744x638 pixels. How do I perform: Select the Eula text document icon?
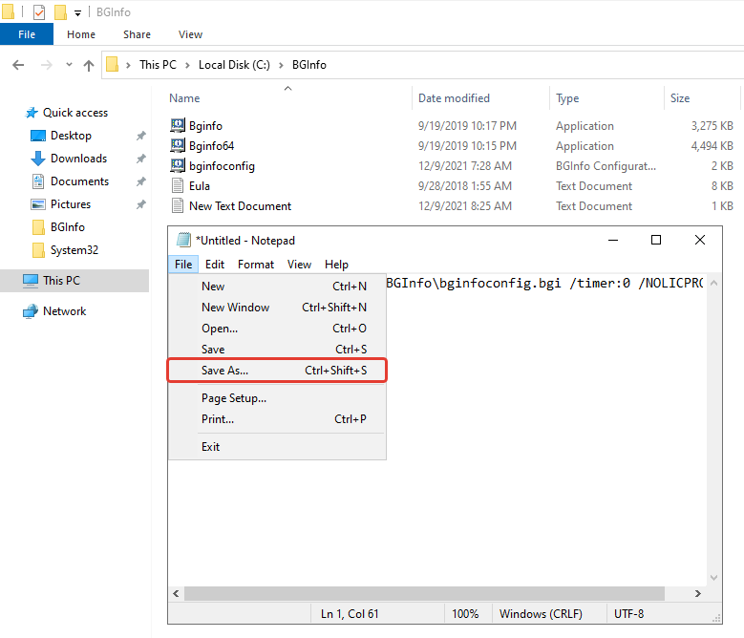178,186
